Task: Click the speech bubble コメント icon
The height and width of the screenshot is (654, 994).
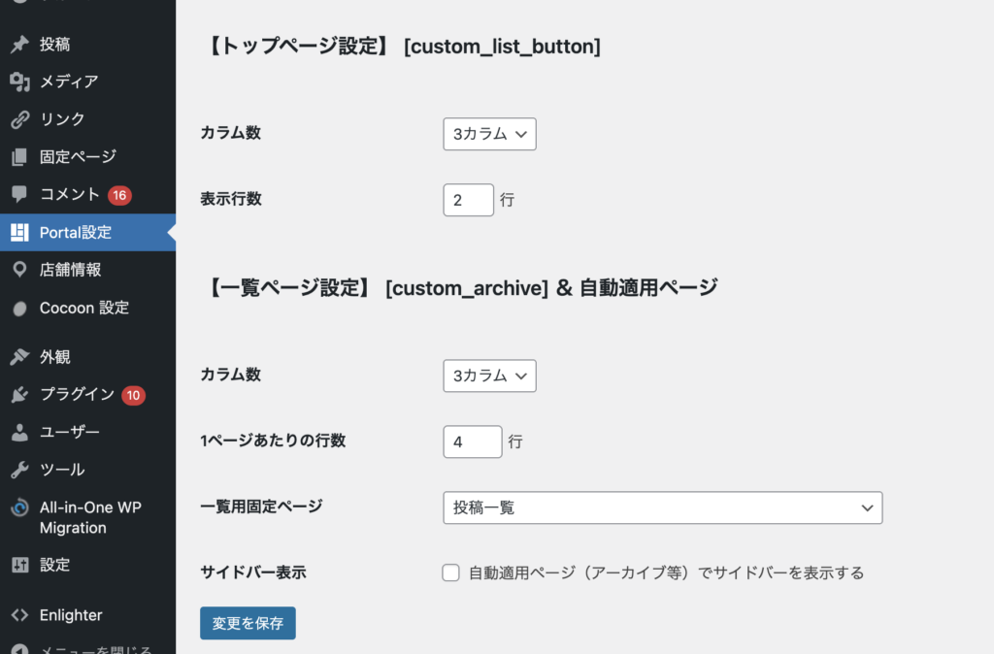Action: [19, 194]
